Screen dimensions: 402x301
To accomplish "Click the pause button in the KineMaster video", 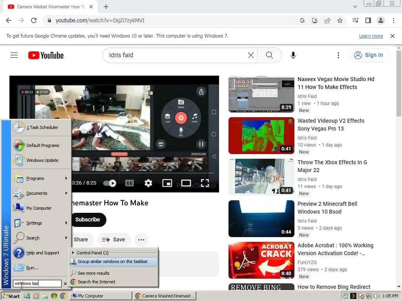I will point(201,144).
